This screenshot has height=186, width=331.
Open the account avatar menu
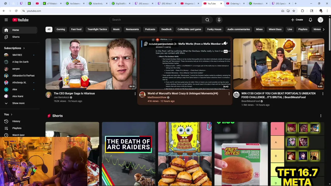(x=320, y=20)
